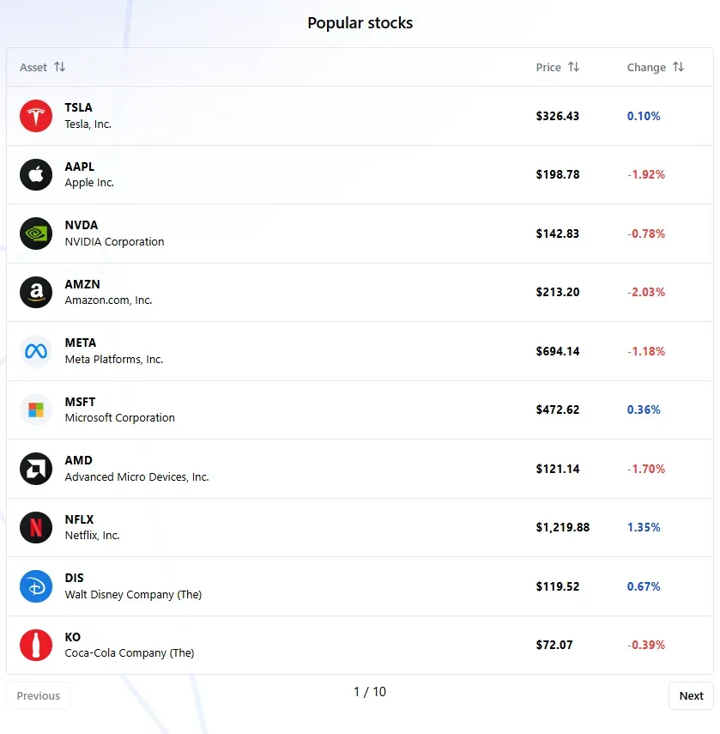720x734 pixels.
Task: Click the AMD logo icon
Action: (x=36, y=469)
